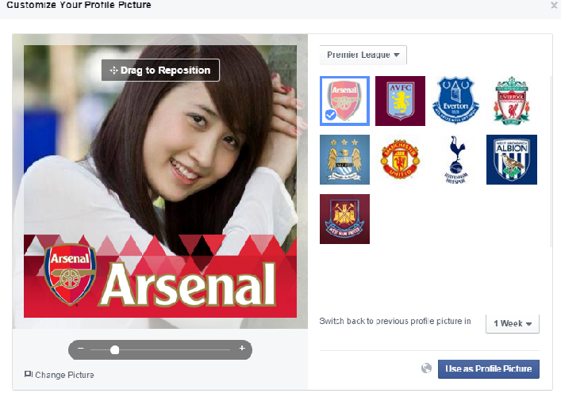
Task: Select the Liverpool crest frame
Action: pos(512,101)
